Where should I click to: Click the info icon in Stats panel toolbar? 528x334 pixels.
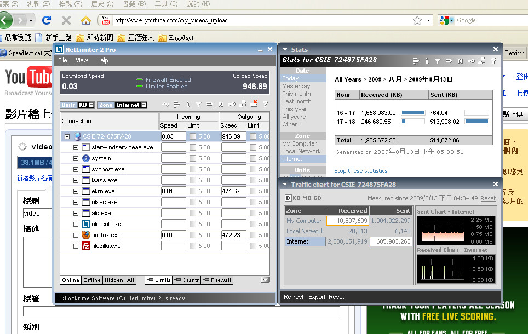[427, 61]
